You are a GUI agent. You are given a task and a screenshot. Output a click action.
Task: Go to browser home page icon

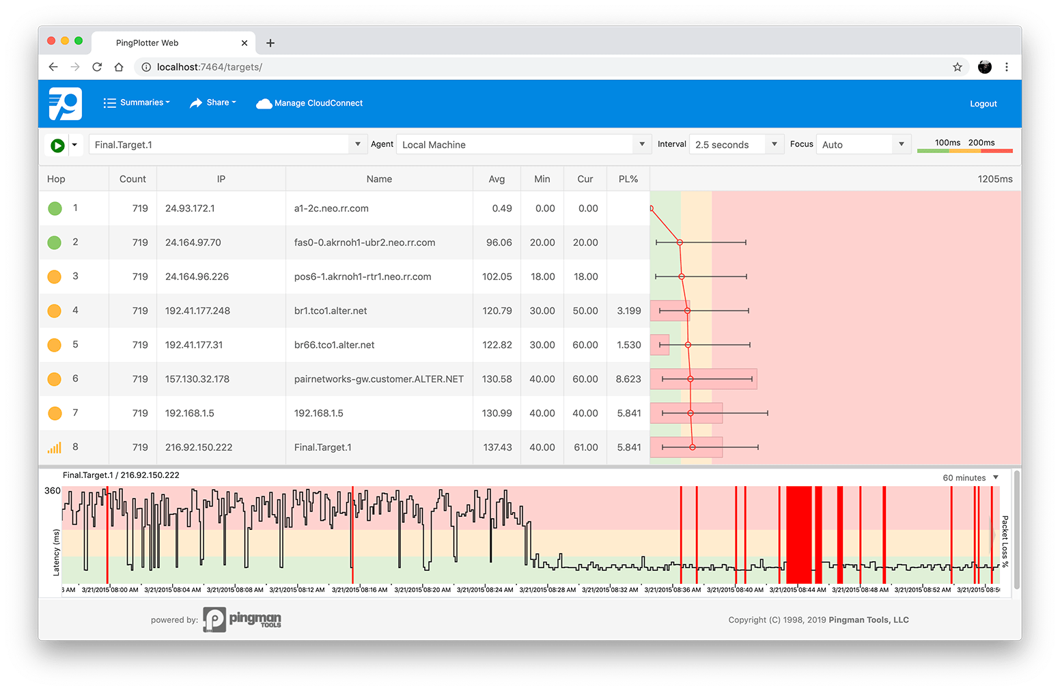119,67
